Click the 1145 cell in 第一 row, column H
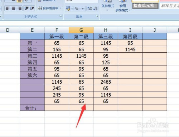 click(106, 43)
